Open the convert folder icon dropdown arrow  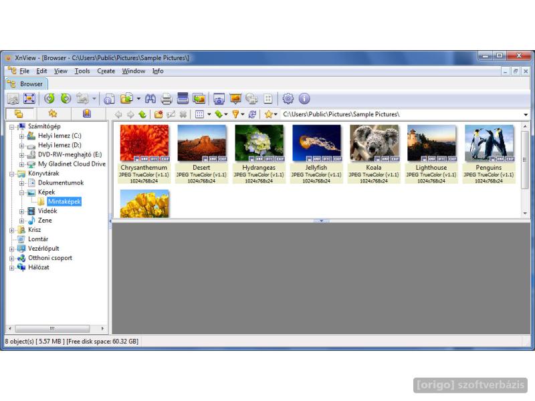click(138, 98)
